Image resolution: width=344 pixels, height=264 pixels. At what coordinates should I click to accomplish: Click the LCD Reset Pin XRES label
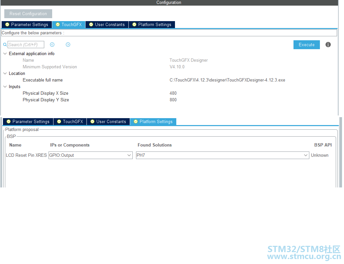pyautogui.click(x=26, y=155)
